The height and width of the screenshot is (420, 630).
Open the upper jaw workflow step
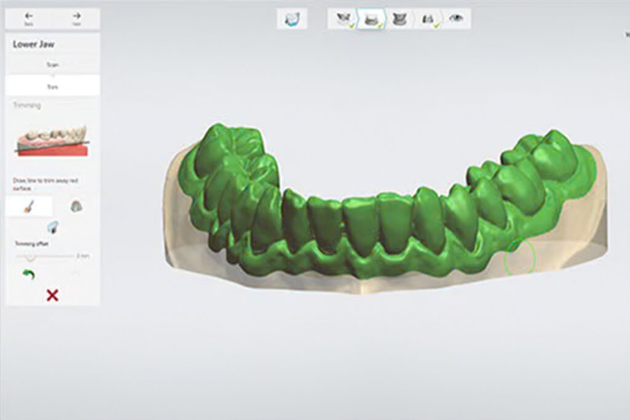pos(400,19)
